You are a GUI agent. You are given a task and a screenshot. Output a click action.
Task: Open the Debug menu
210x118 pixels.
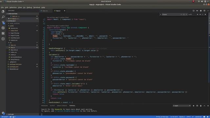click(29, 8)
